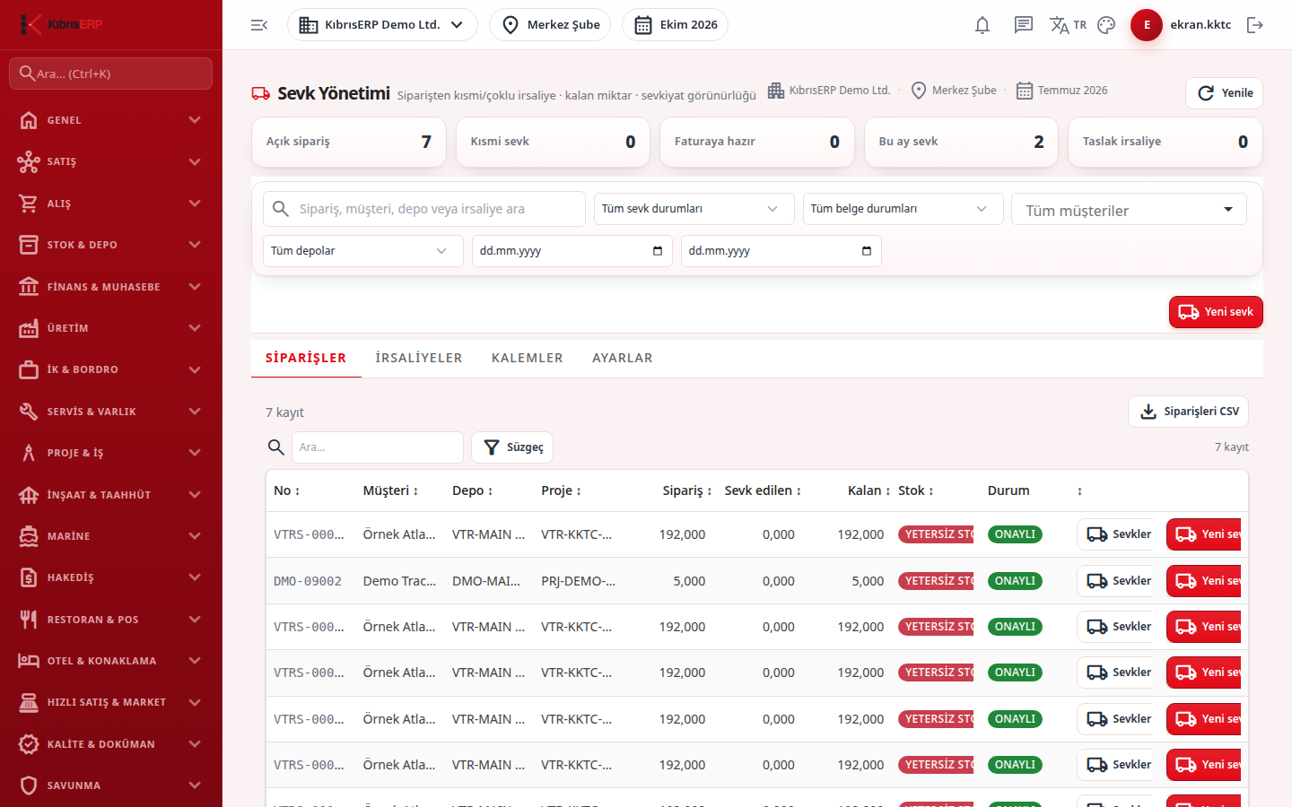1292x807 pixels.
Task: Download Siparişleri CSV
Action: (x=1188, y=412)
